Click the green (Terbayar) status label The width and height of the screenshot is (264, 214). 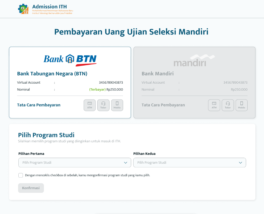(97, 89)
